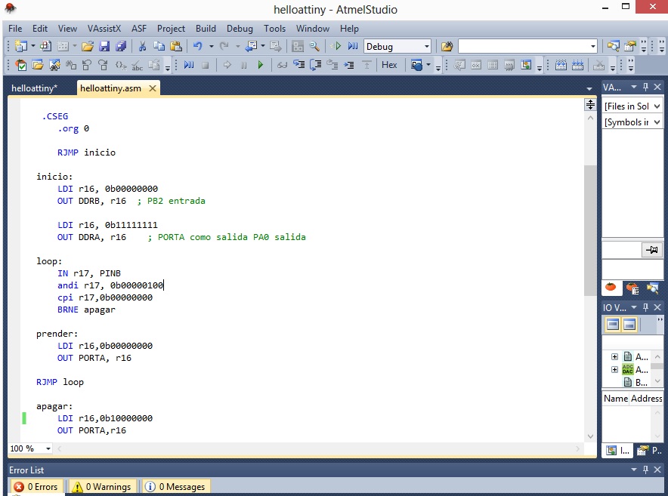
Task: Cut selection using the scissors icon
Action: tap(142, 46)
